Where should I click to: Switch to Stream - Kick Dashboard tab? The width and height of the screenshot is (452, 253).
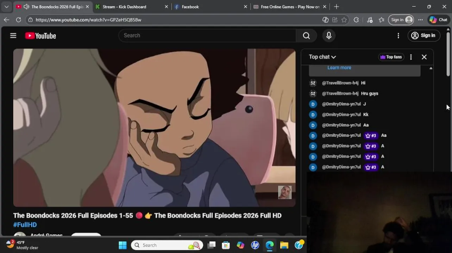[x=125, y=7]
